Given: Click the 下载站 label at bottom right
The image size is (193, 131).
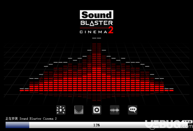Looking at the screenshot, I should (x=187, y=122).
